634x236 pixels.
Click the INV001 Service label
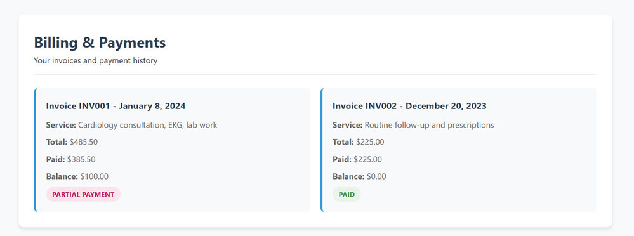click(x=61, y=125)
